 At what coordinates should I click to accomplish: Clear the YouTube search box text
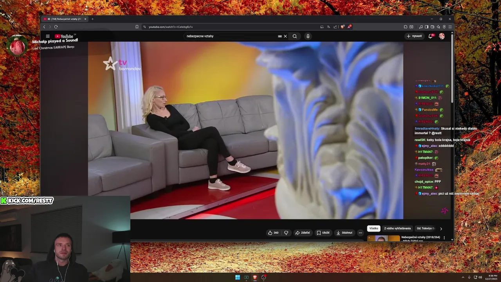pyautogui.click(x=285, y=36)
